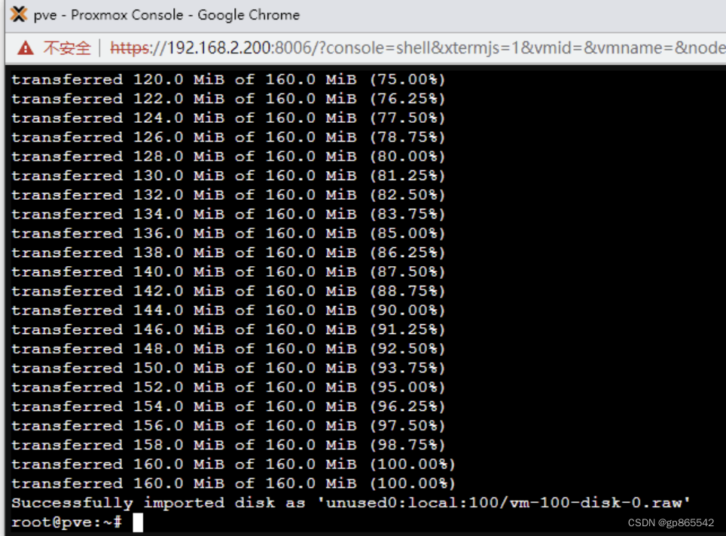Image resolution: width=726 pixels, height=536 pixels.
Task: Click the 'transferred 124.0 MiB' line
Action: pos(228,118)
